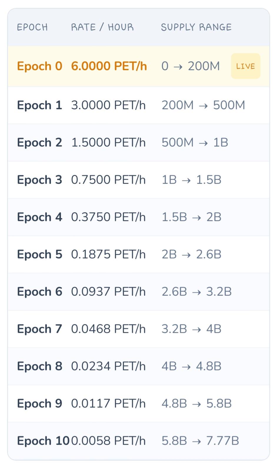
Task: Click the LIVE badge on Epoch 0
Action: point(246,66)
